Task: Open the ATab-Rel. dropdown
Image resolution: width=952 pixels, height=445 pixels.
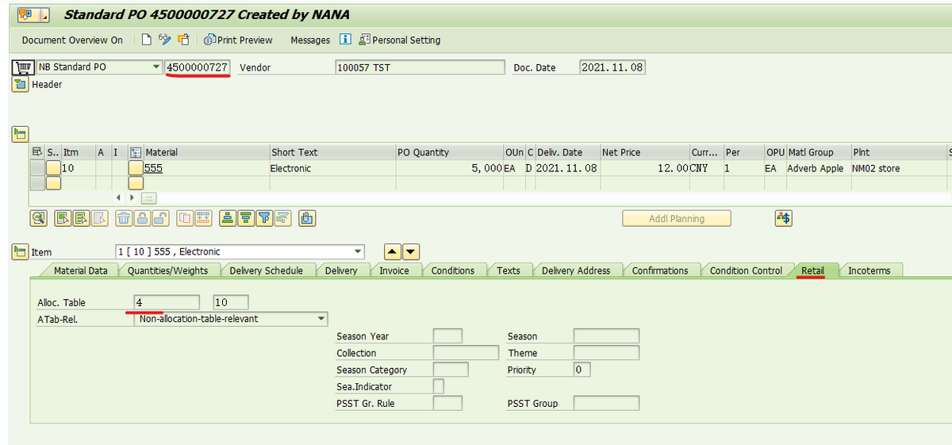Action: (321, 319)
